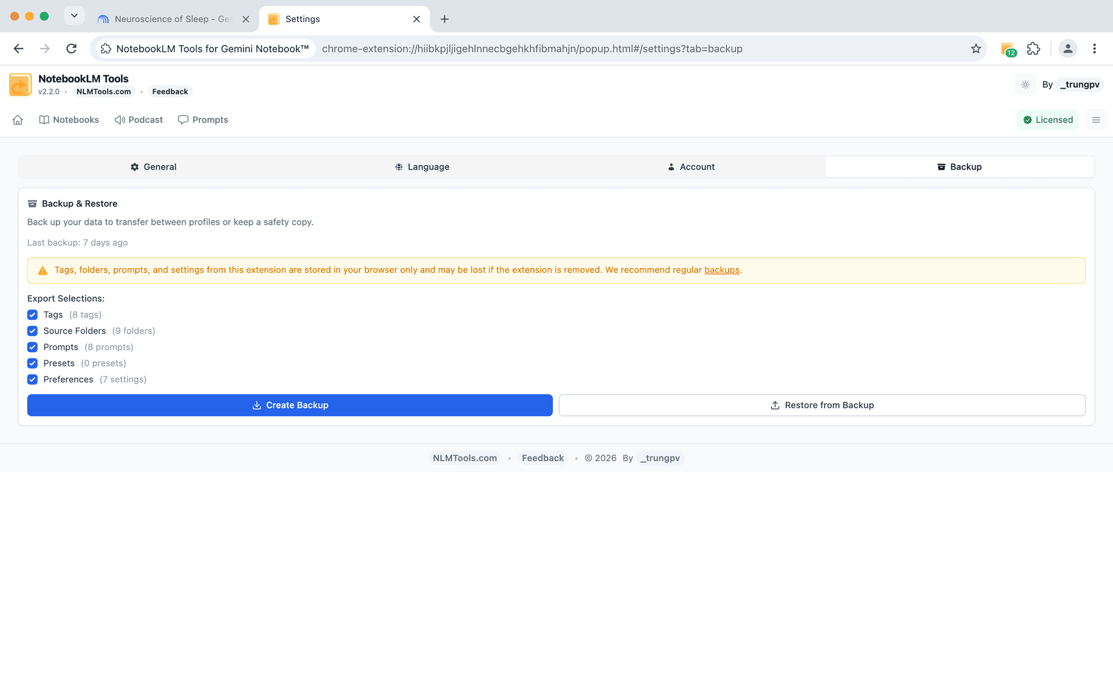Click the 'Last backup: 7 days ago' text
Screen dimensions: 1113x695
point(78,243)
